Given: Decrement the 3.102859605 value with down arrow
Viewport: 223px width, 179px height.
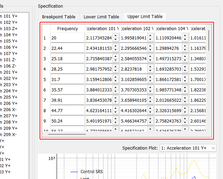Looking at the screenshot, I should coord(150,81).
